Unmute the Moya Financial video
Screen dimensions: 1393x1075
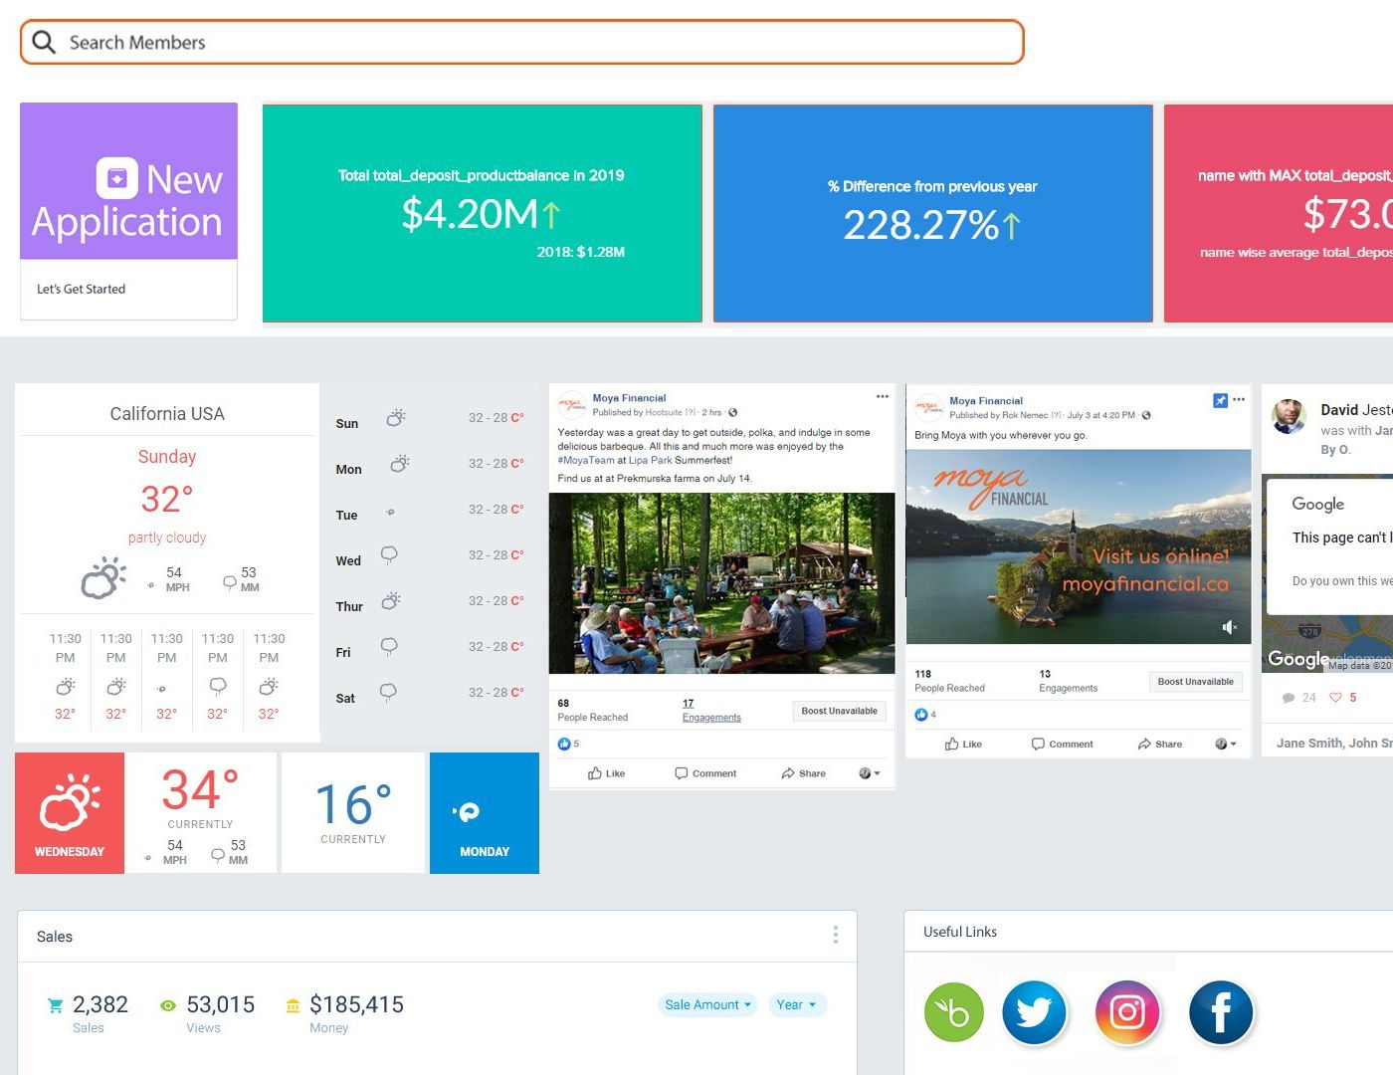(1230, 627)
